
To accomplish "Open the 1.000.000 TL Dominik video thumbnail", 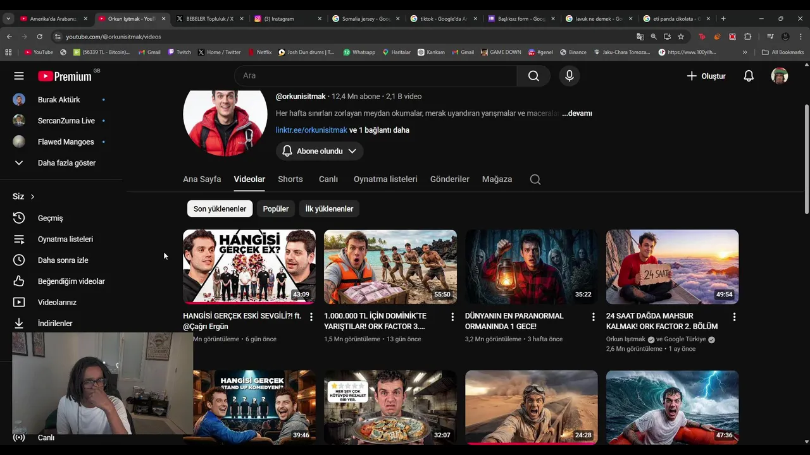I will (x=390, y=267).
